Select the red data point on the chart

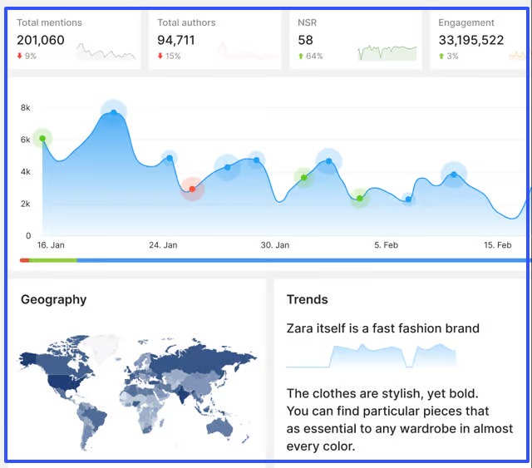[x=192, y=190]
